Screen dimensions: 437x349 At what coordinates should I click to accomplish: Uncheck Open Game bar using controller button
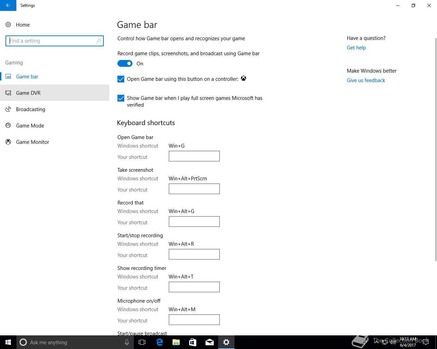point(121,79)
